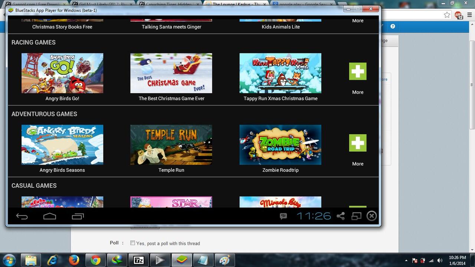
Task: Open Zombie Roadtrip game thumbnail
Action: click(x=281, y=145)
